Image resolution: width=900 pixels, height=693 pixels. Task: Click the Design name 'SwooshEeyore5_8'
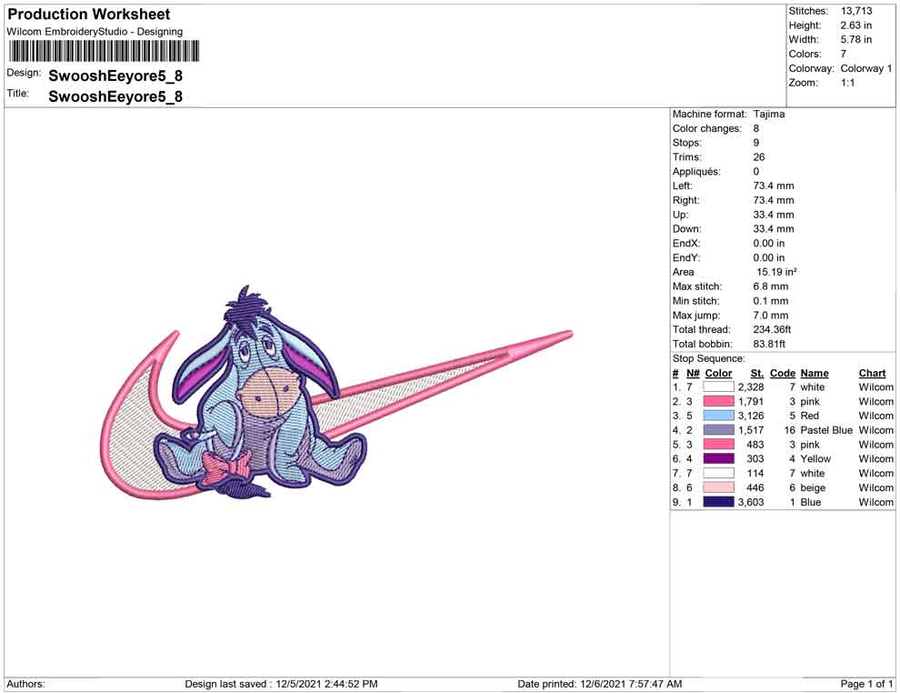(x=115, y=75)
